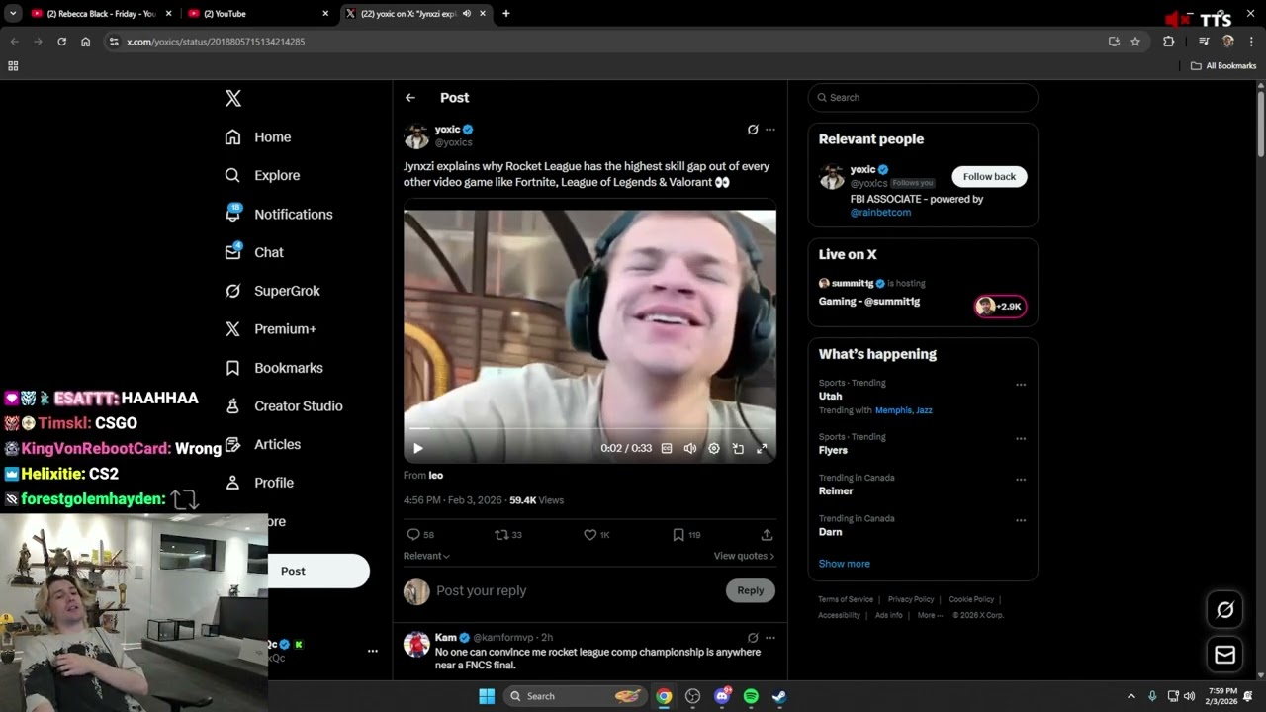Image resolution: width=1266 pixels, height=712 pixels.
Task: Open the tab search dropdown
Action: click(13, 14)
